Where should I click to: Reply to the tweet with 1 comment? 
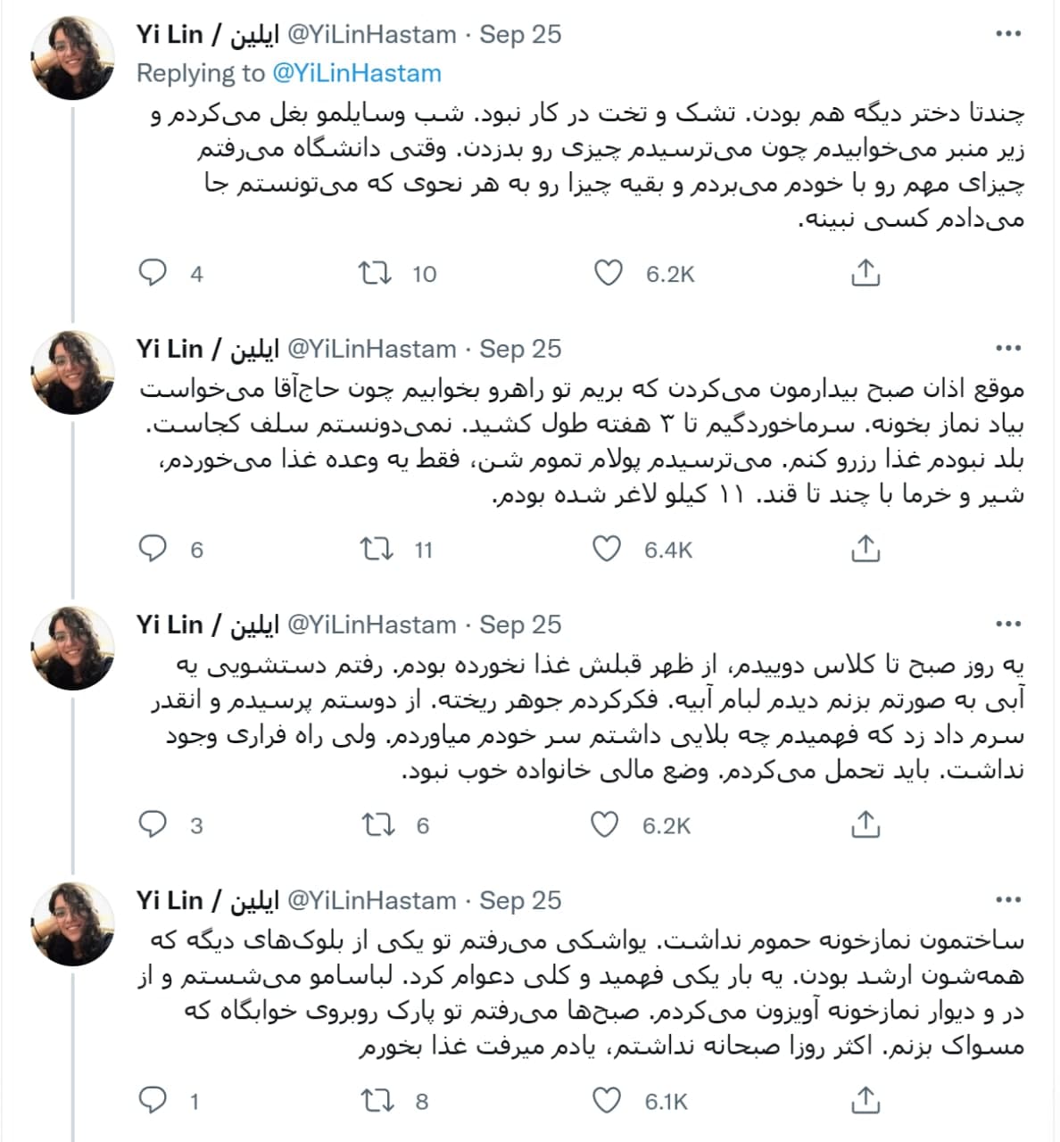tap(153, 1101)
